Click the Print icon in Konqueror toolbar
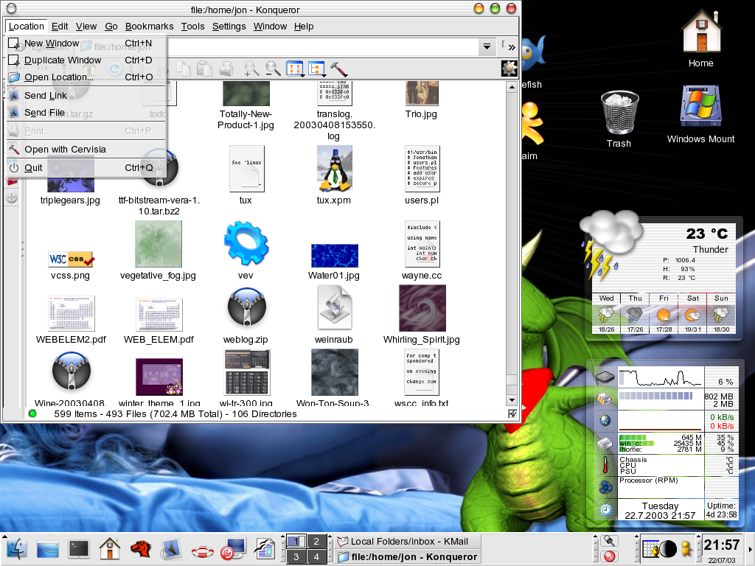The height and width of the screenshot is (566, 755). tap(226, 69)
